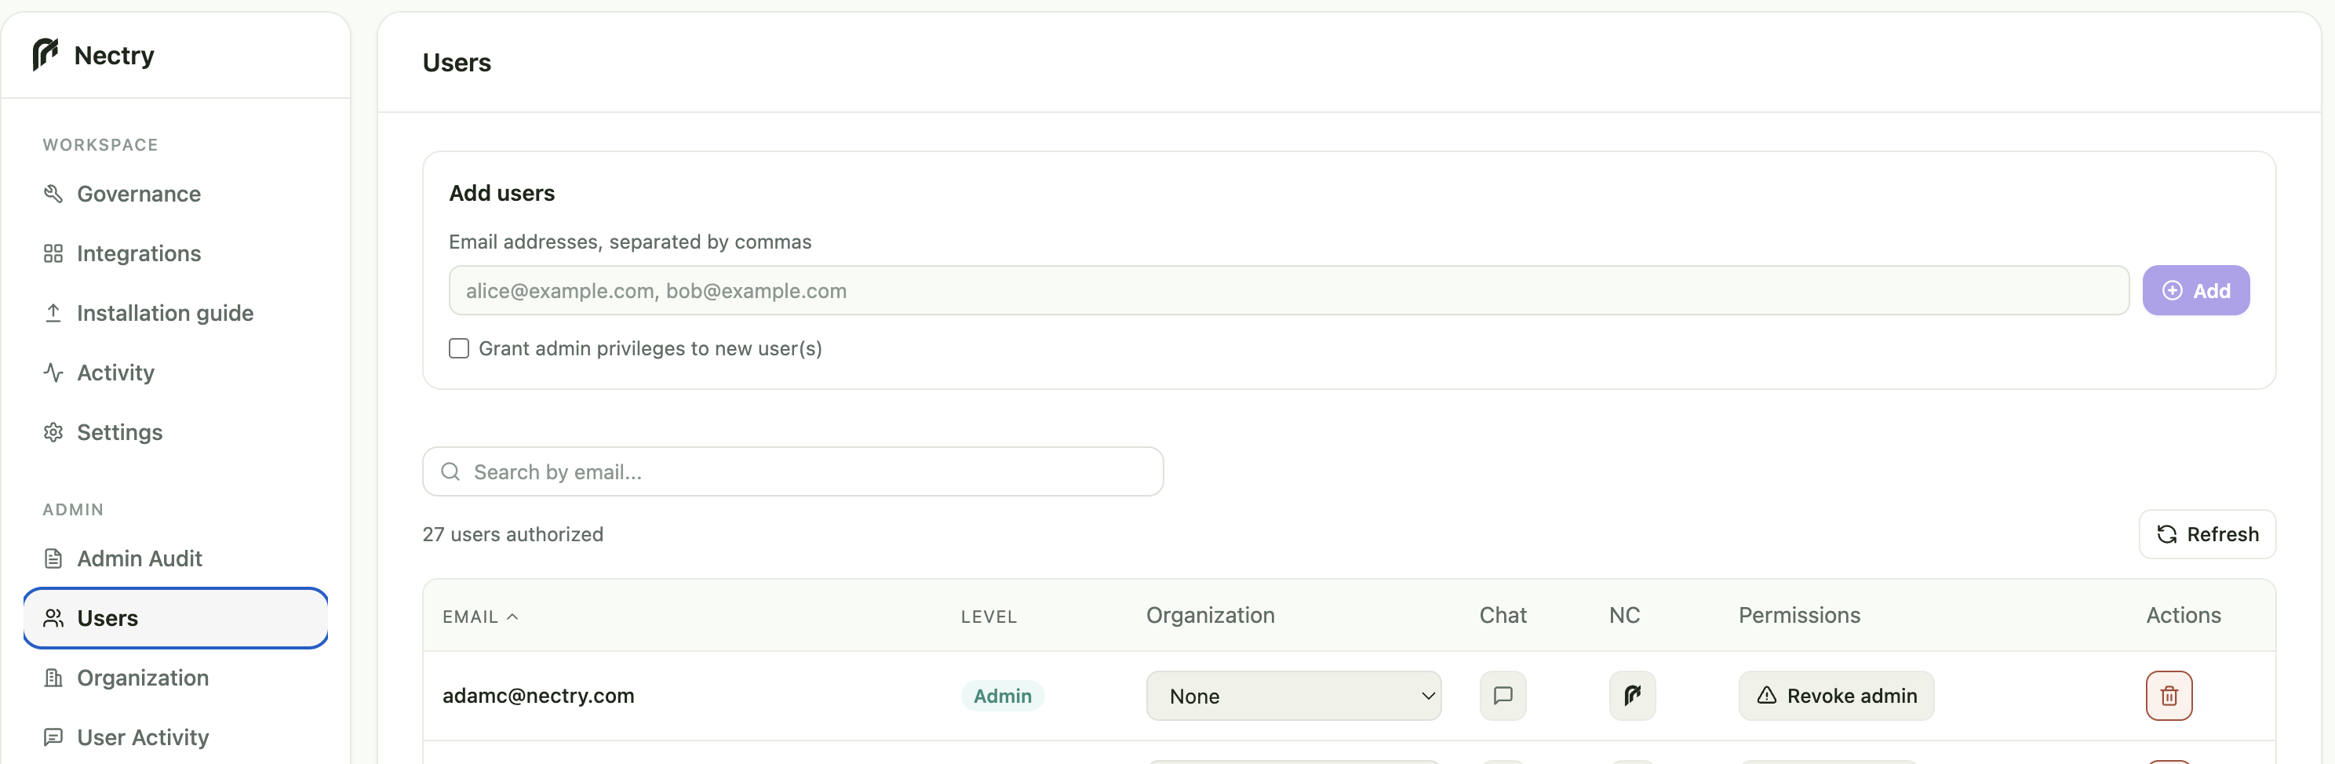Click the Installation guide upload icon
This screenshot has height=764, width=2335.
pos(53,314)
